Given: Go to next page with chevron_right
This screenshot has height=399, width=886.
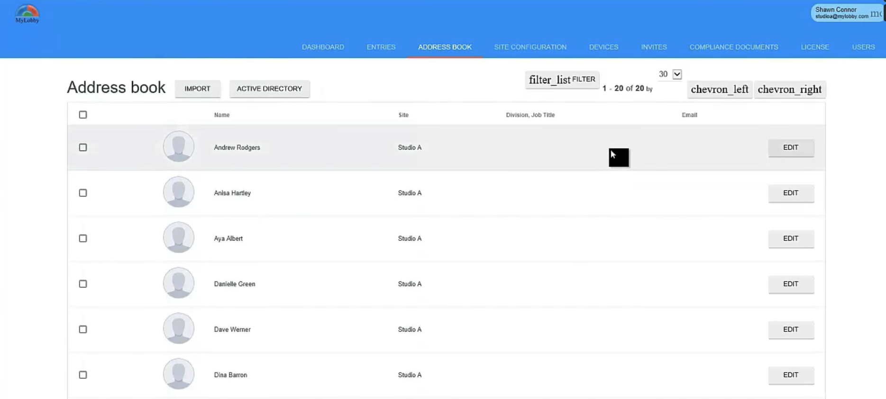Looking at the screenshot, I should [x=789, y=89].
